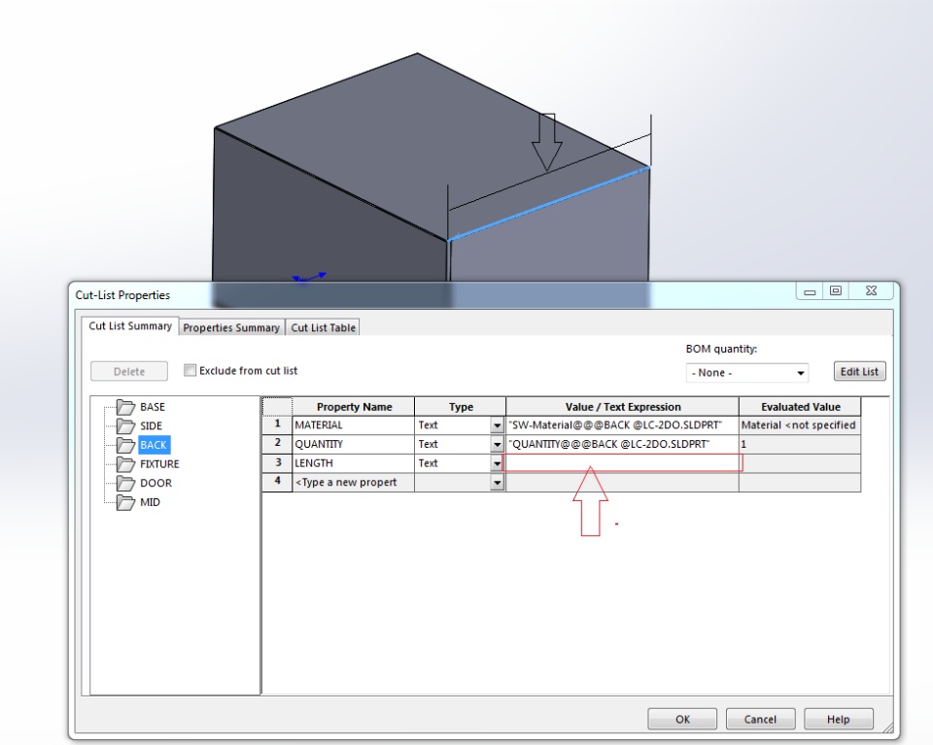Select row header number 2

point(277,444)
